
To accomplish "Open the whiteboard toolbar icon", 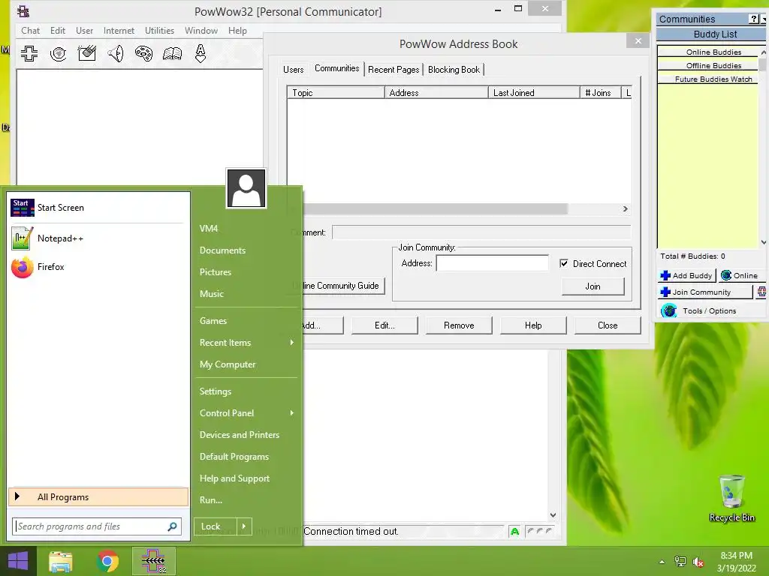I will coord(87,53).
